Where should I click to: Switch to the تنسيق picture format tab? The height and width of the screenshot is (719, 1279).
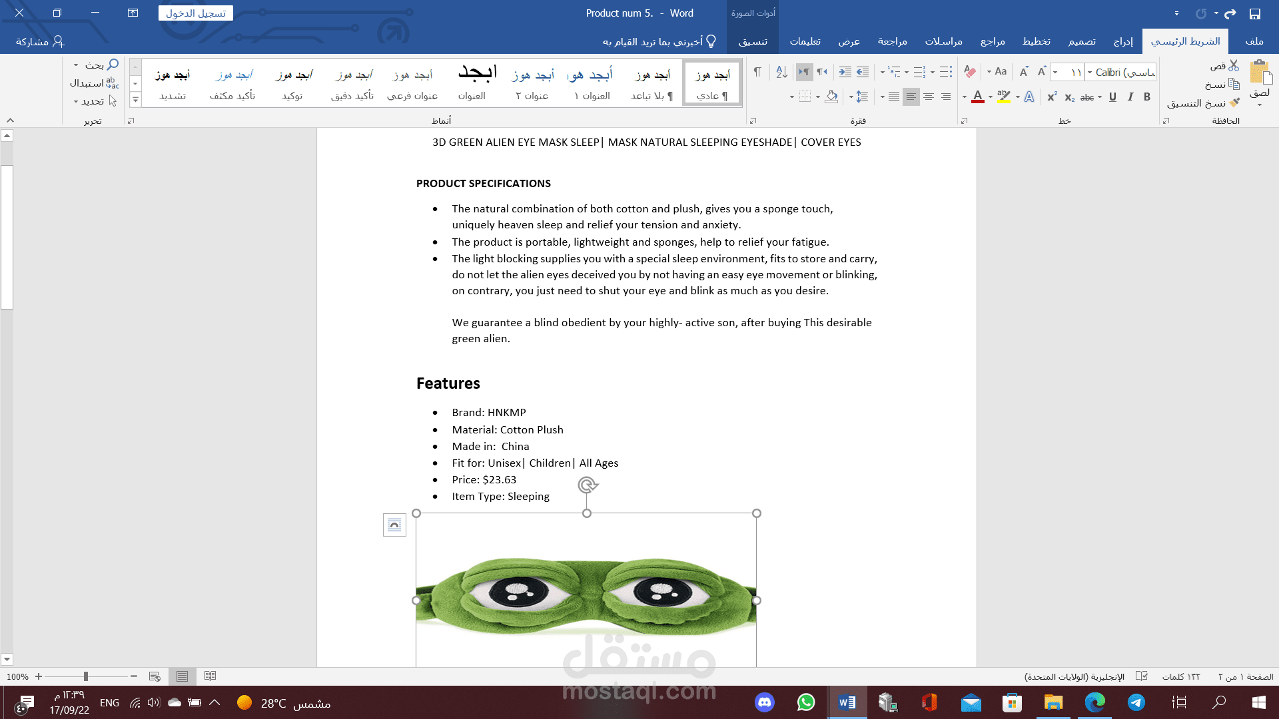(x=753, y=41)
